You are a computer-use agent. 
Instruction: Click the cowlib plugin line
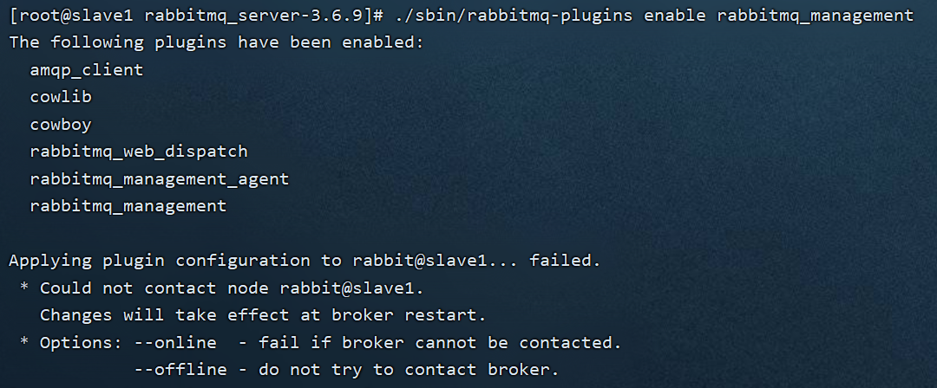(x=61, y=97)
